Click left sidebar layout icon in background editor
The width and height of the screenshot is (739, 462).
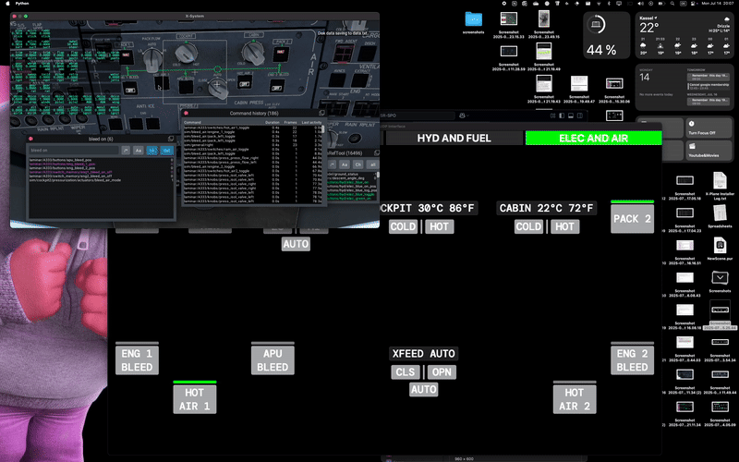[x=562, y=115]
